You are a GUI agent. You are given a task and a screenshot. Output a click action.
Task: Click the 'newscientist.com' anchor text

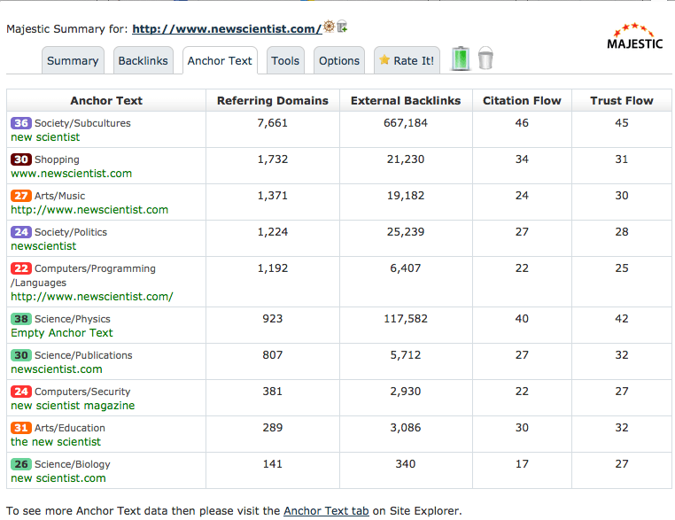[x=57, y=369]
